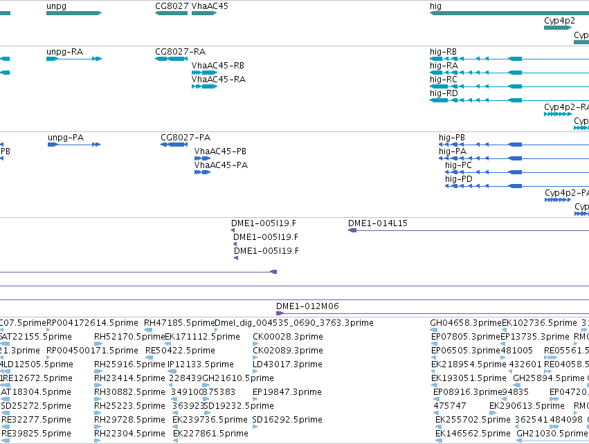Select the Cyp4p2 gene feature
Screen dimensions: 589x444
coord(558,28)
